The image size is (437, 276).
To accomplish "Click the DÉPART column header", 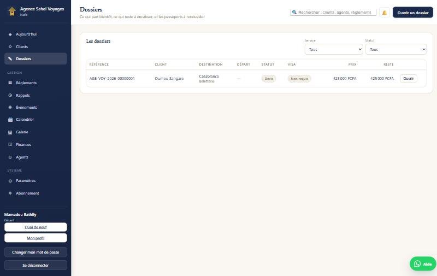I will click(x=244, y=64).
